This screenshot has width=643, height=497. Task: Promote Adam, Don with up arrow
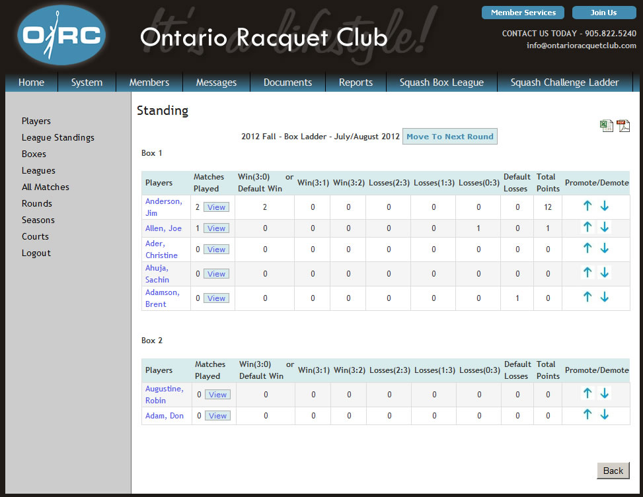coord(587,414)
